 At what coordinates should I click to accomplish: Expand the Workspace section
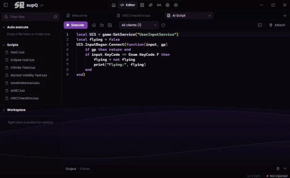coord(4,110)
